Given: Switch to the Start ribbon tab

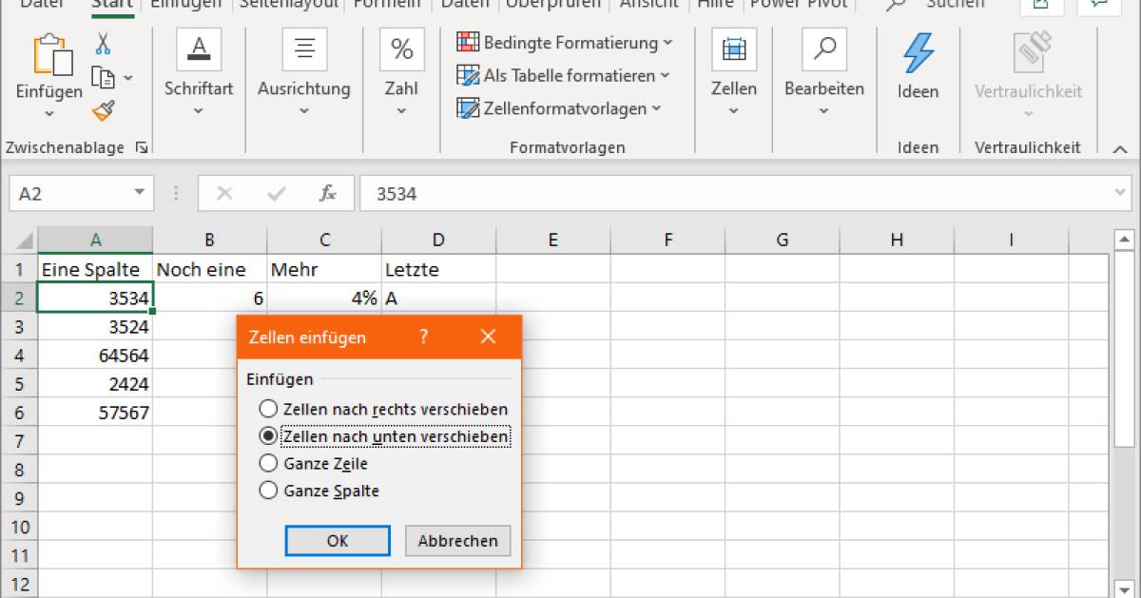Looking at the screenshot, I should 112,4.
